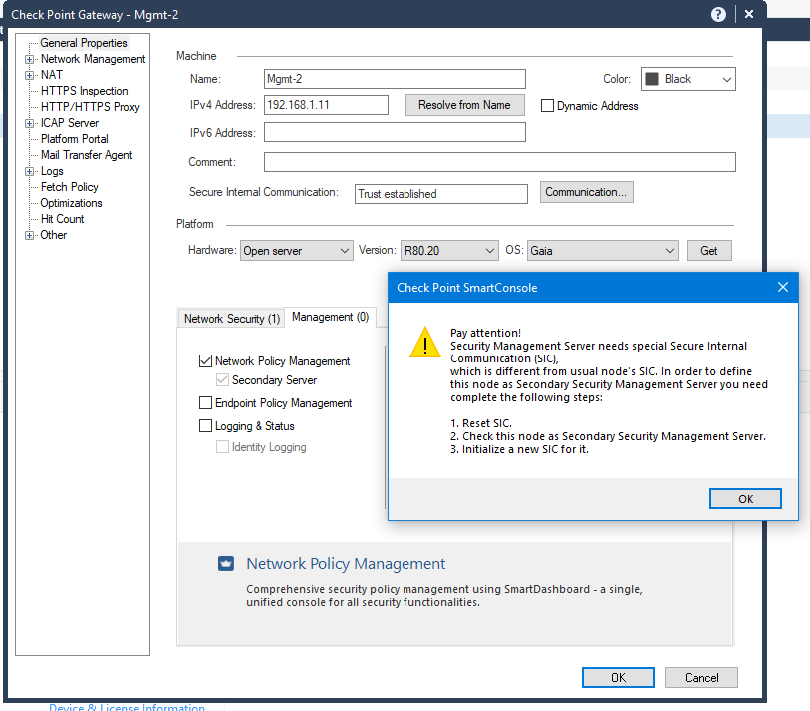
Task: Close the Check Point Gateway window
Action: [x=748, y=14]
